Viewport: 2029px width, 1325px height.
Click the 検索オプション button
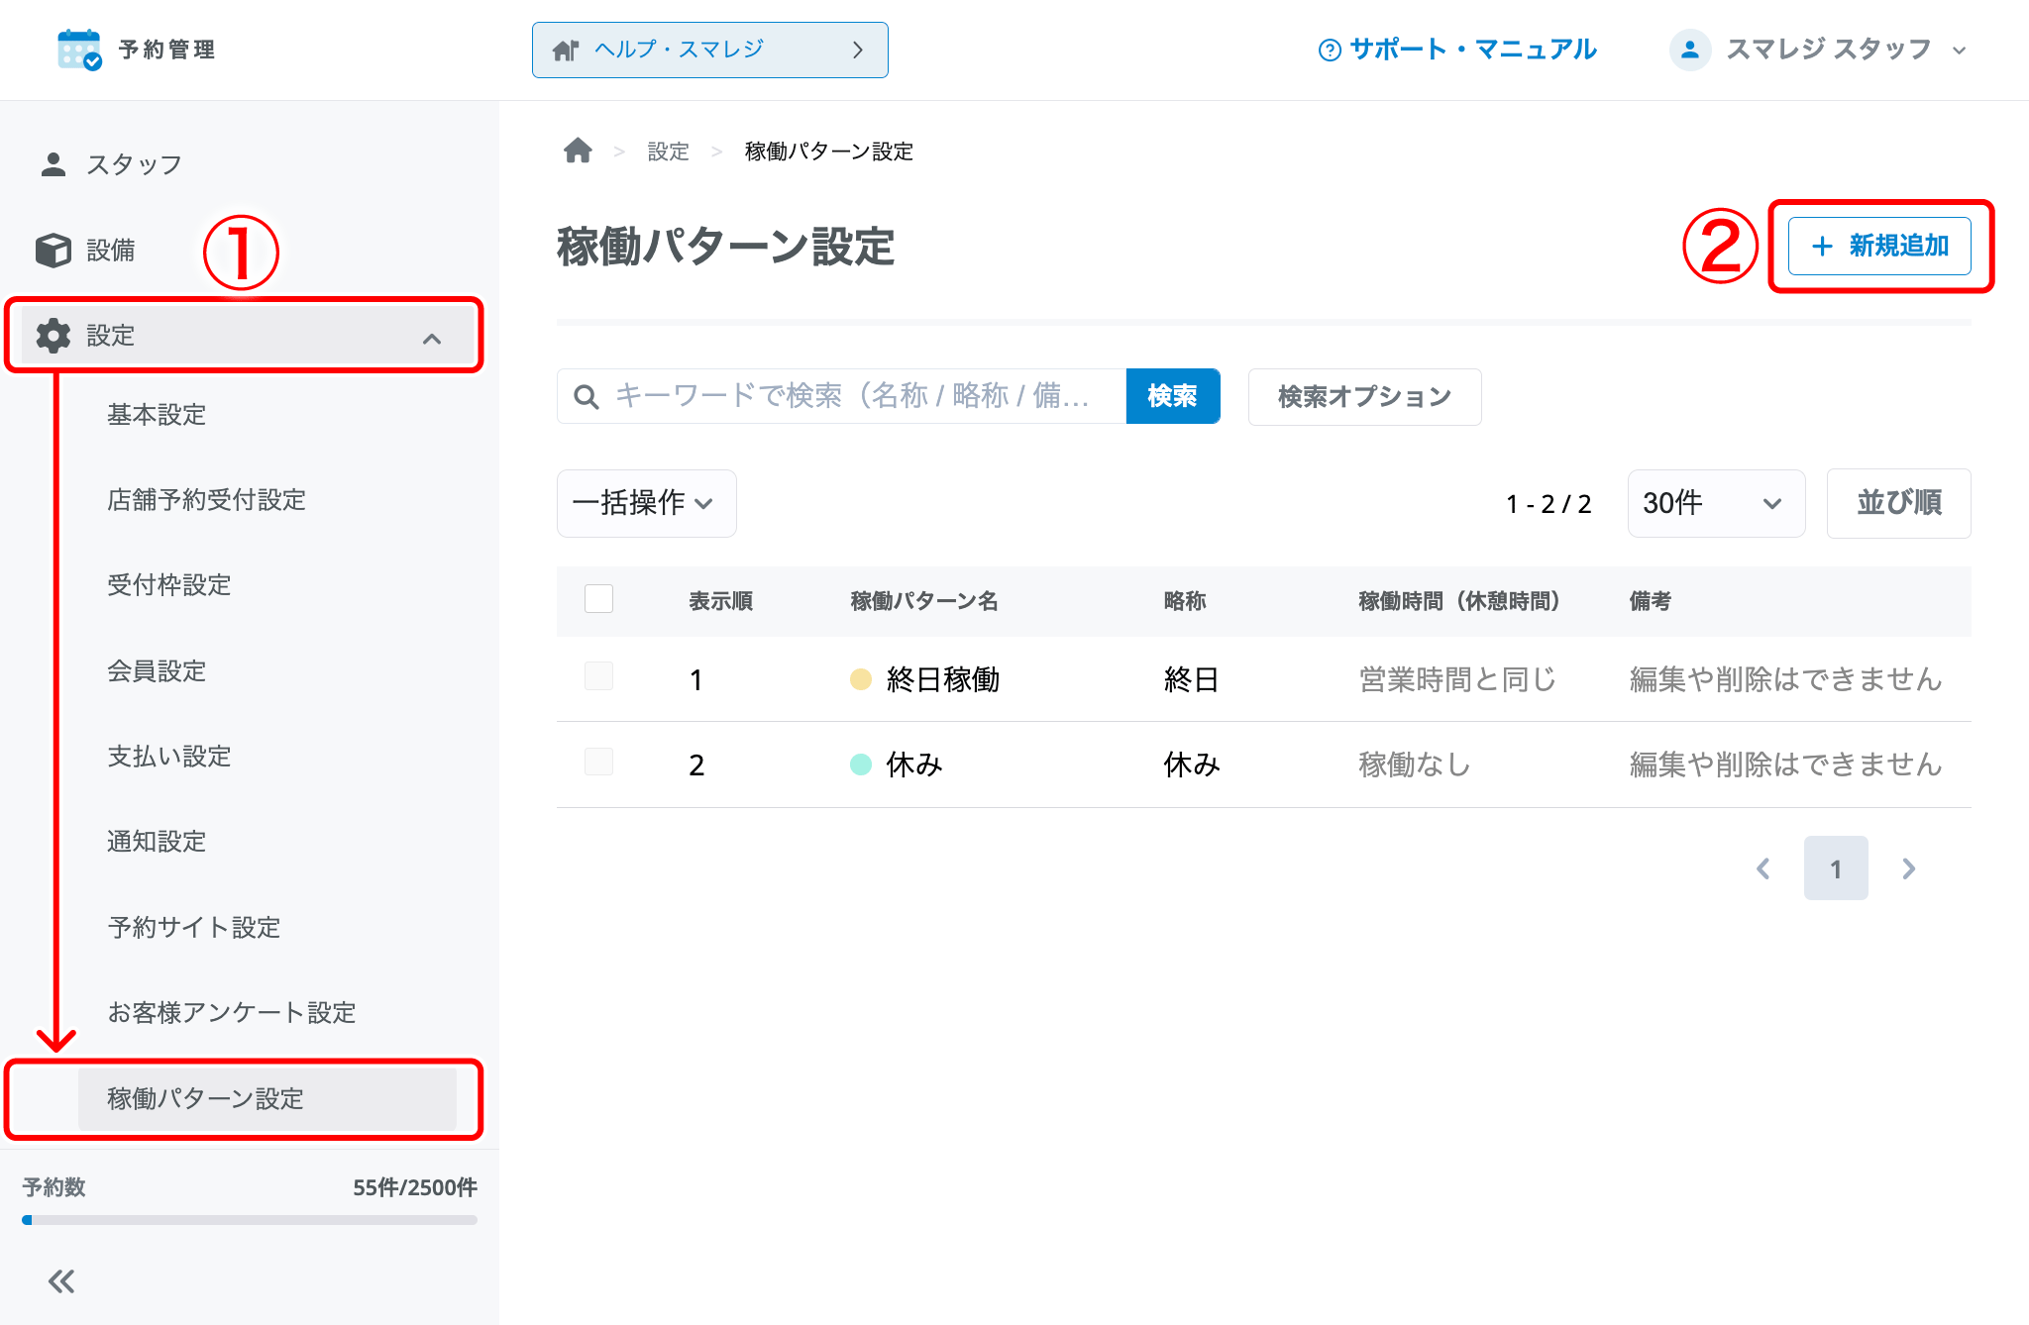(1364, 397)
